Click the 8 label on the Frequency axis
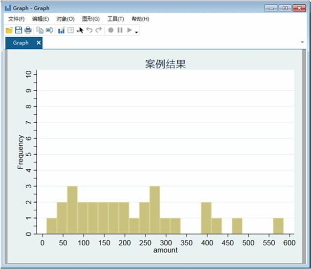Image resolution: width=311 pixels, height=269 pixels. (x=29, y=107)
